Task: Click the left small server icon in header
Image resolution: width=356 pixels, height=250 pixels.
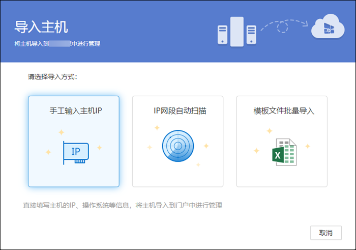Action: 222,35
